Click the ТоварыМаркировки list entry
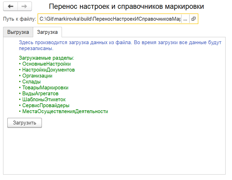Screen dimensions: 232x180 tap(45, 88)
